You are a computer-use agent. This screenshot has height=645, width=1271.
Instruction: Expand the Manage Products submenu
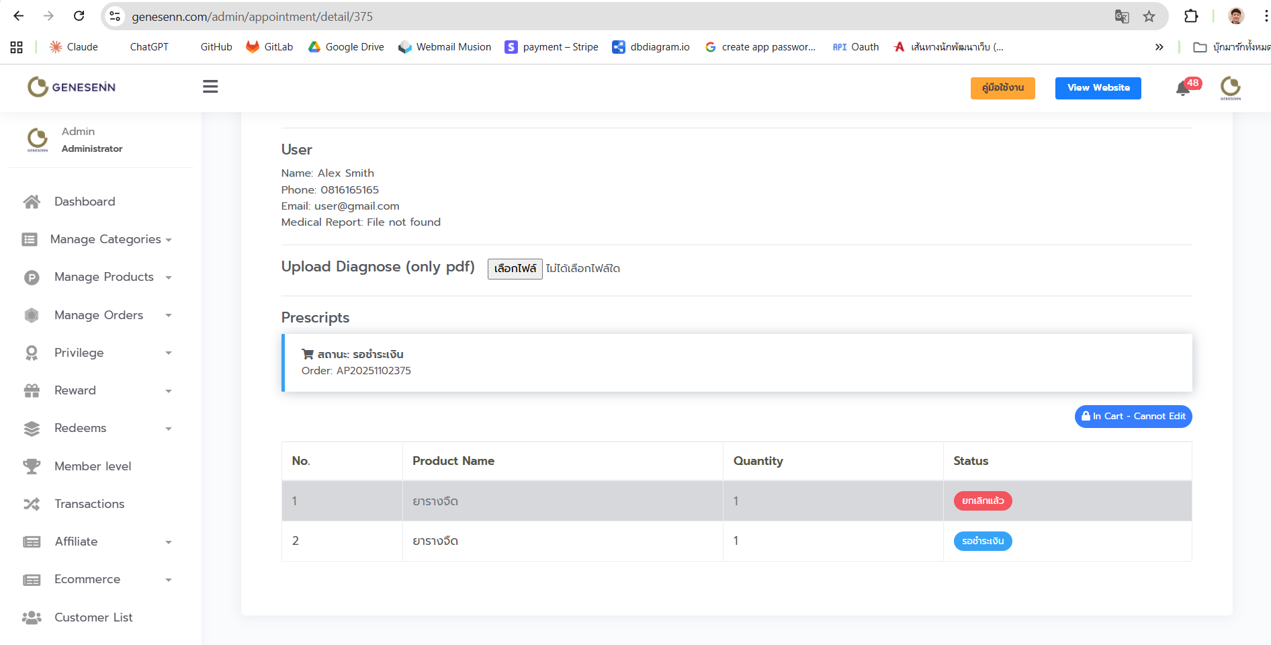click(104, 277)
